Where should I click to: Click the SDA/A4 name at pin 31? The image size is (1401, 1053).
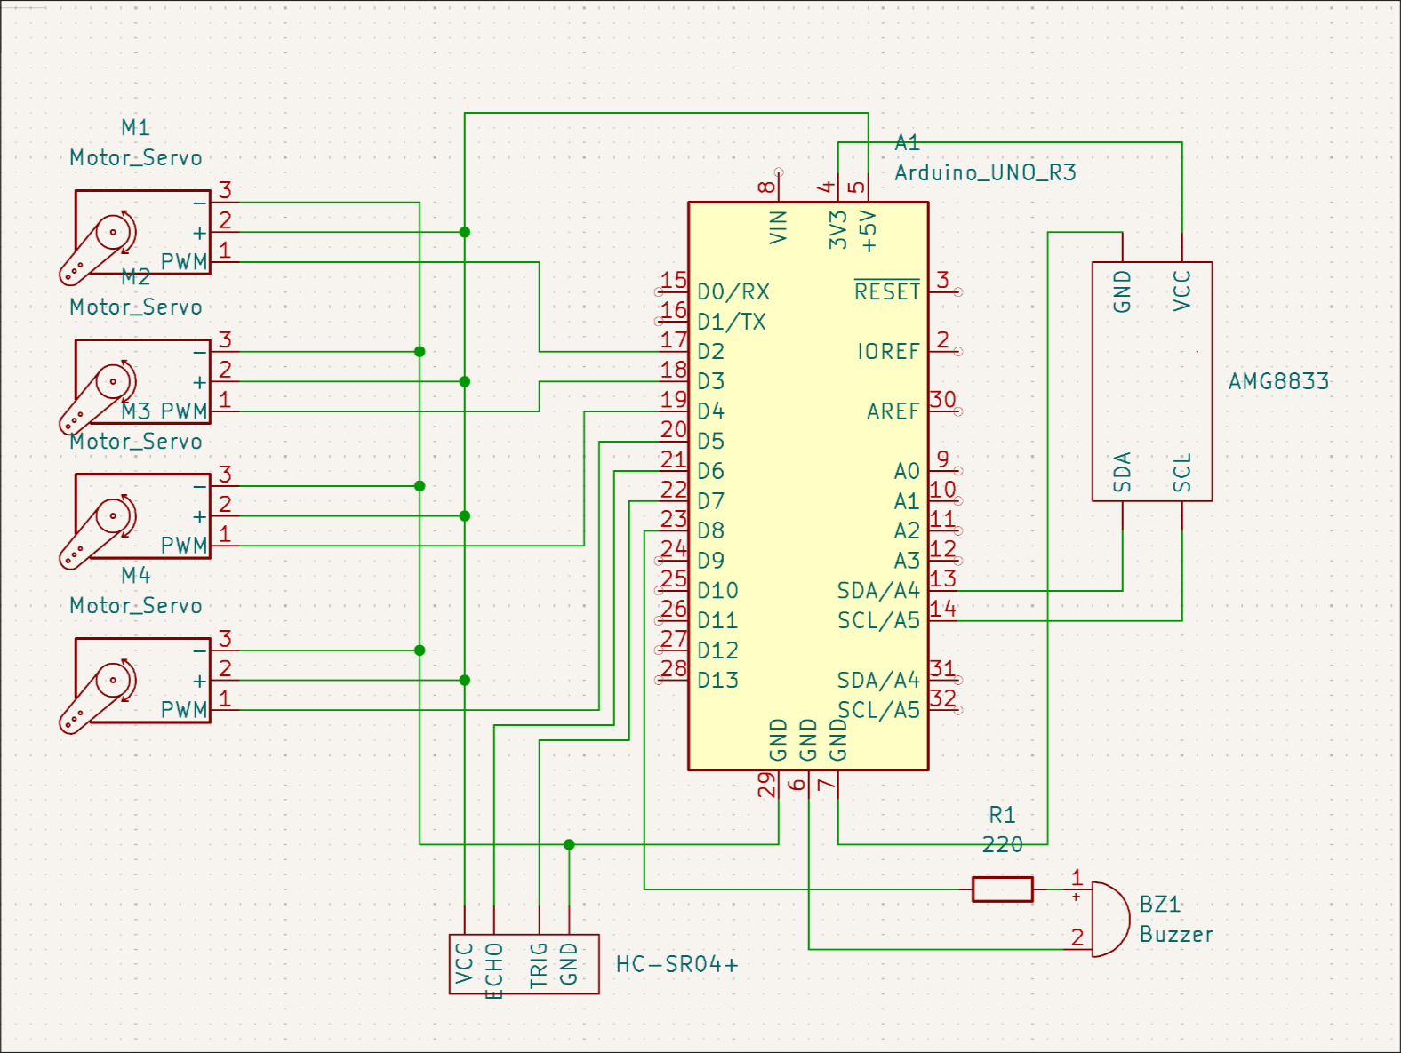[878, 681]
